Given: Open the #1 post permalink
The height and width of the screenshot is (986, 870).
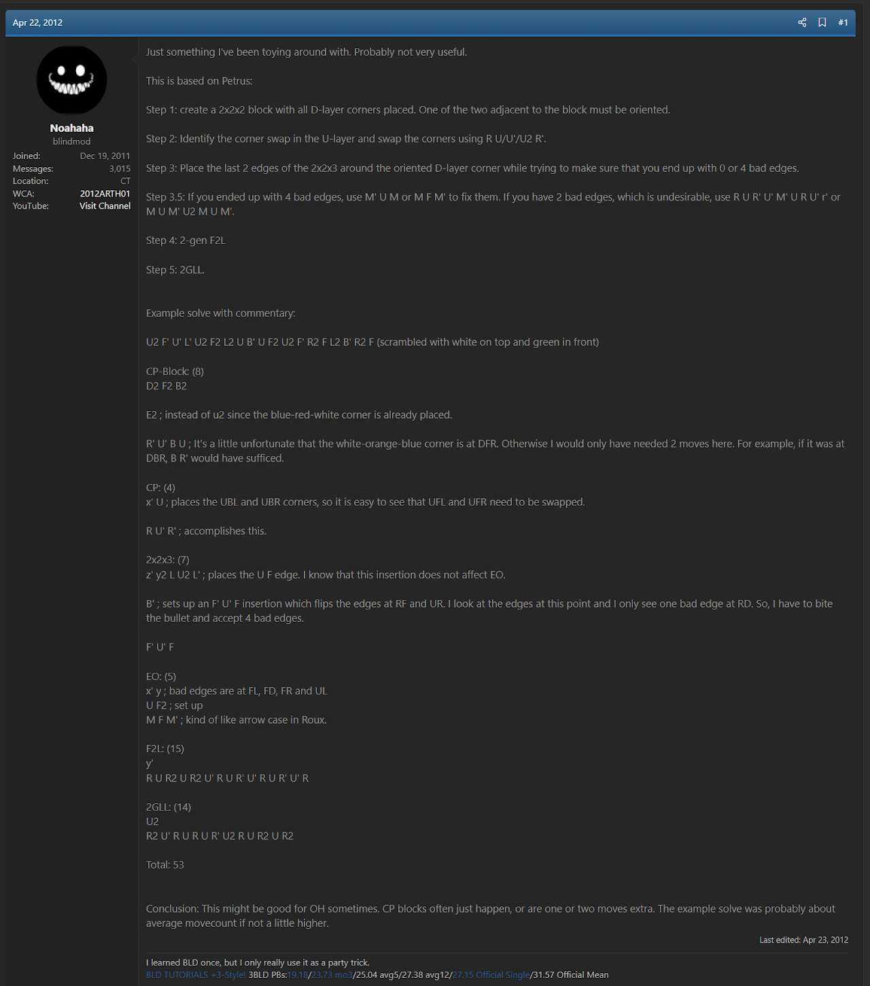Looking at the screenshot, I should [x=843, y=22].
